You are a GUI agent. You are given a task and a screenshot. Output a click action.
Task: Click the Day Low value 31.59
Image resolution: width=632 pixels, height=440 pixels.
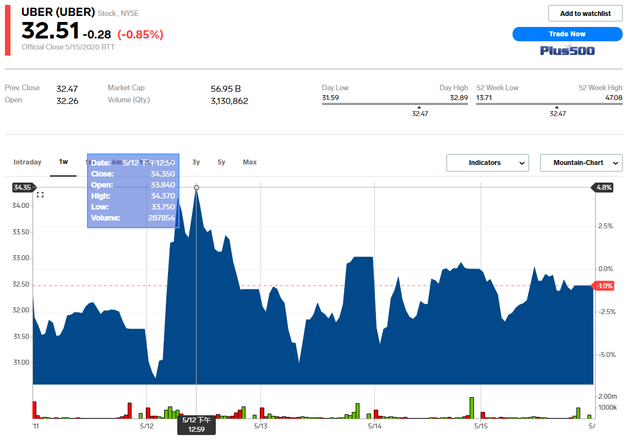pos(330,98)
